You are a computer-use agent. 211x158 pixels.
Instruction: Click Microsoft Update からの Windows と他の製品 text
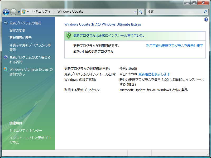[x=154, y=90]
